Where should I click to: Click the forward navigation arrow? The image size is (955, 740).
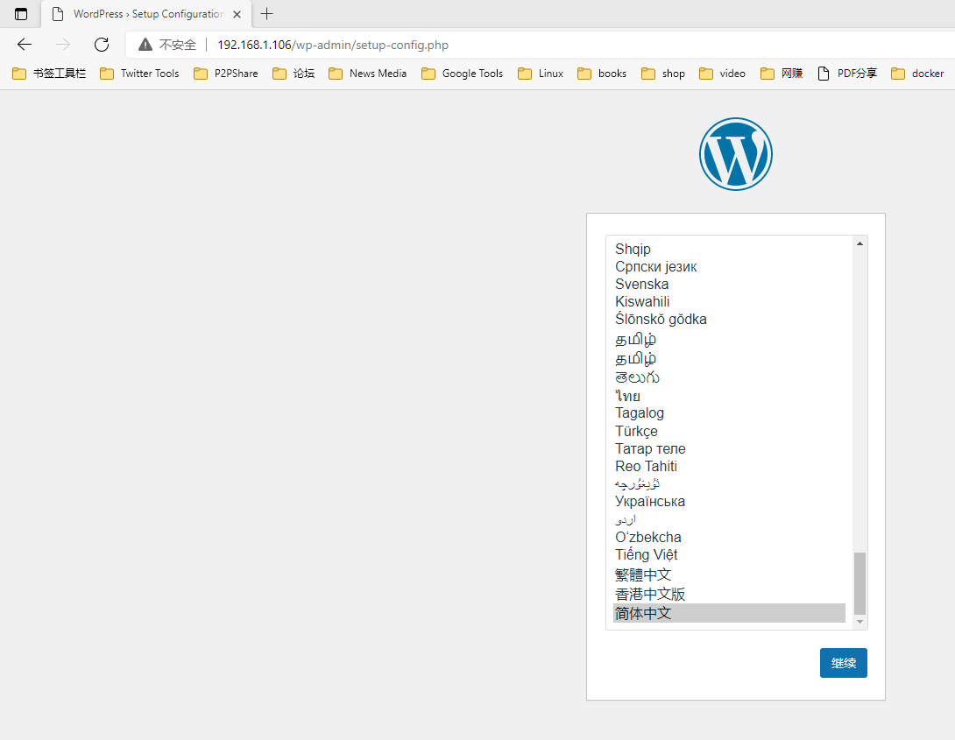63,45
